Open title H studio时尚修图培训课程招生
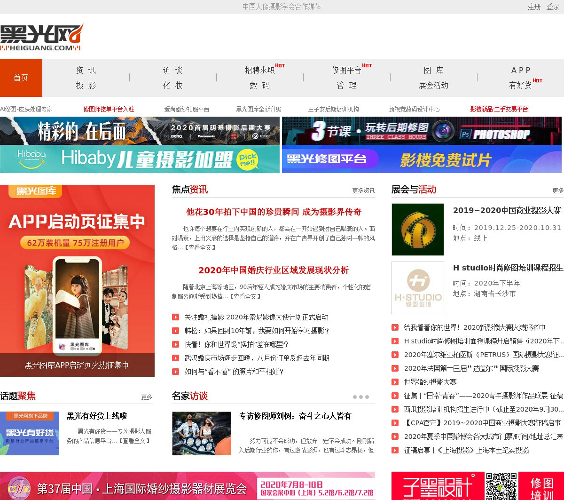This screenshot has height=500, width=564. pyautogui.click(x=508, y=268)
